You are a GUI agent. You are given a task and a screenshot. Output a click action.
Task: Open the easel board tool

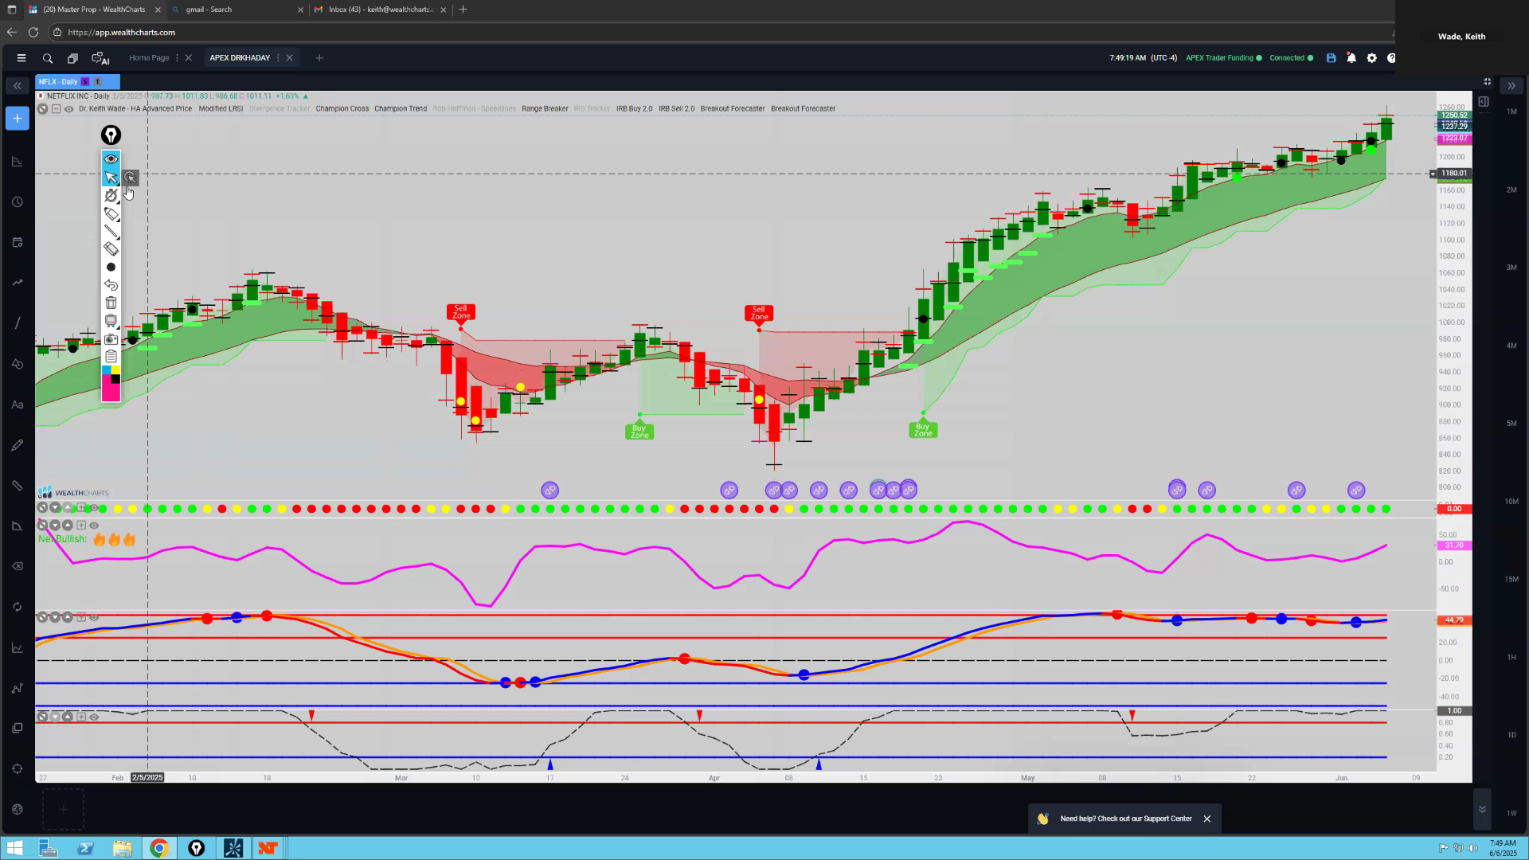(111, 321)
